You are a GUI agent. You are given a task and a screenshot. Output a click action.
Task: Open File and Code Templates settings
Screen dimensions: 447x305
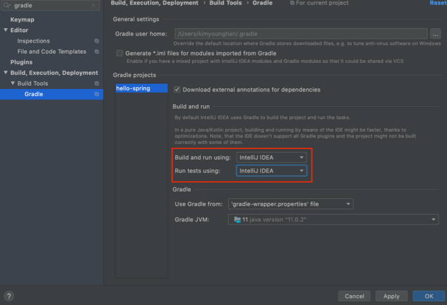pos(52,52)
